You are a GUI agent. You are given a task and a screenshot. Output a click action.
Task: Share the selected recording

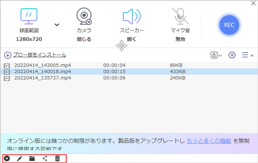(x=45, y=159)
